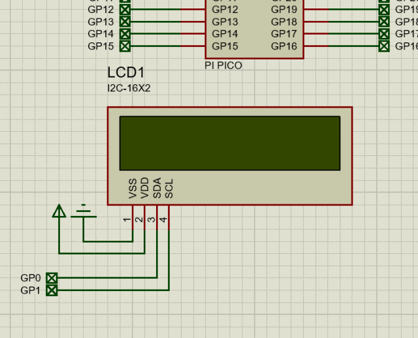Click the VSS pin name on LCD1

[133, 189]
